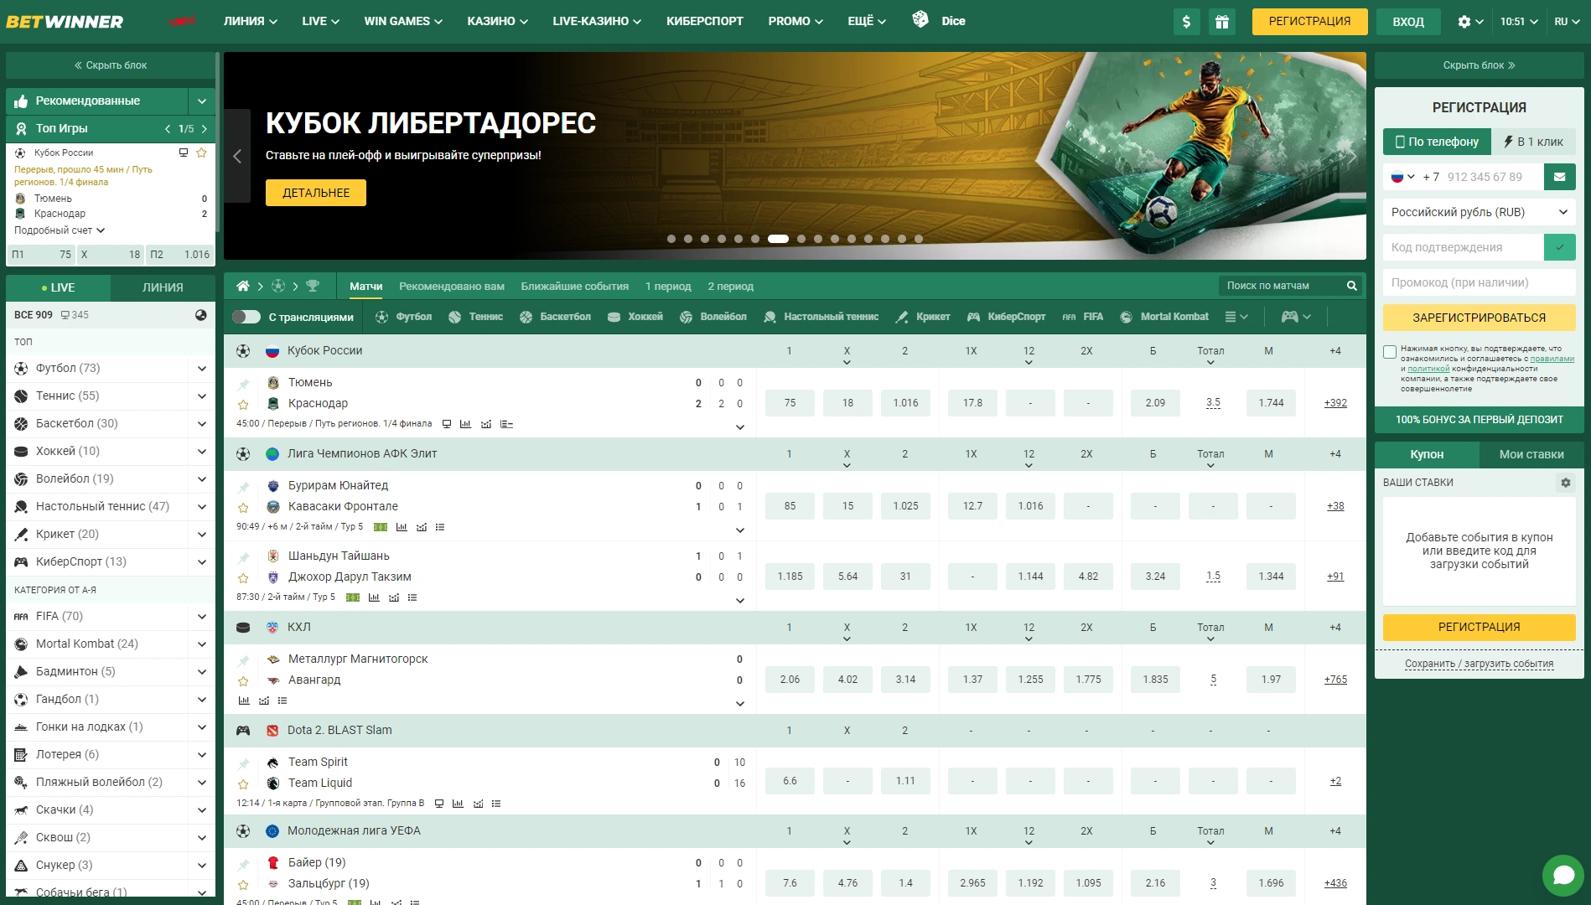The height and width of the screenshot is (905, 1591).
Task: Open the +392 markets link
Action: tap(1335, 403)
